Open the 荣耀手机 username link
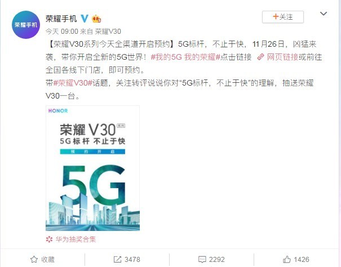The image size is (341, 267). 61,19
